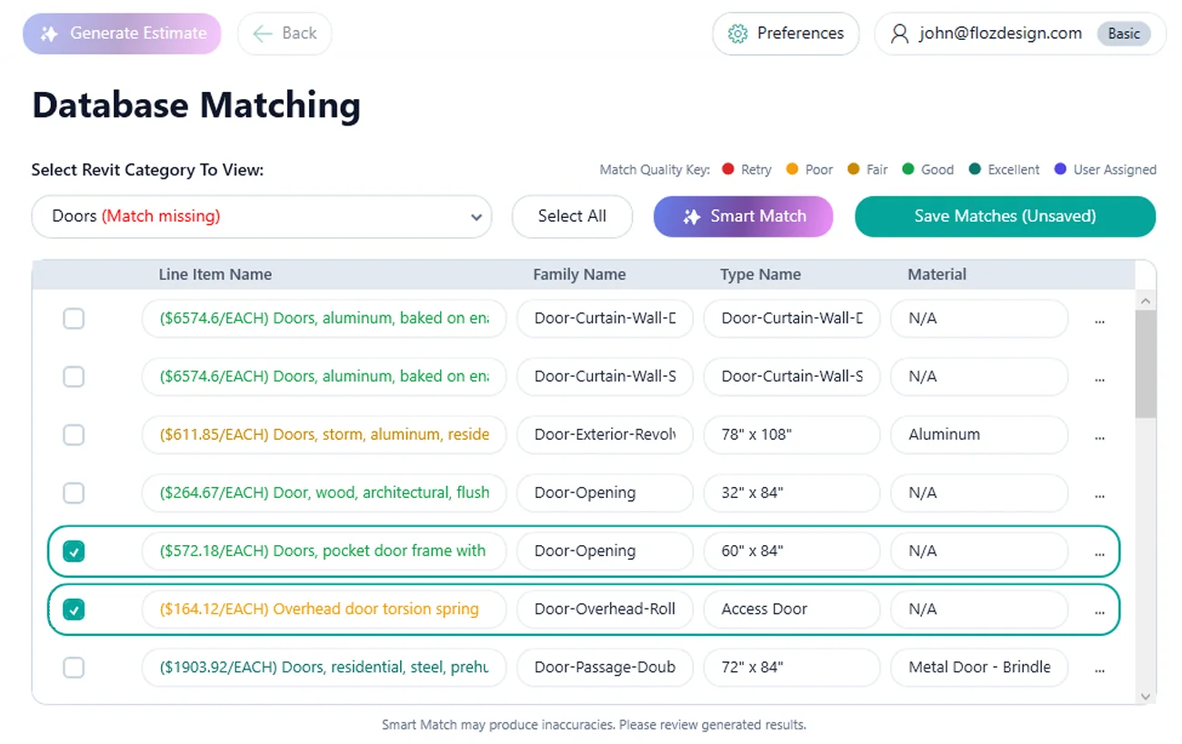Check the Doors aluminum baked-on enamel row
This screenshot has height=744, width=1182.
(x=74, y=319)
